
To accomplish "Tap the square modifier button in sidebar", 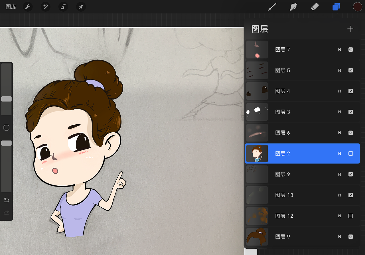I will [x=6, y=127].
